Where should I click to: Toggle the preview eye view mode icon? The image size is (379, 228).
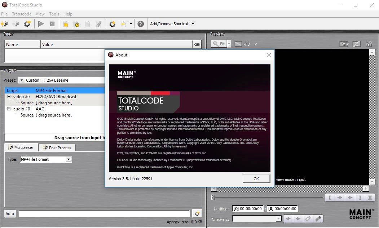[x=344, y=44]
